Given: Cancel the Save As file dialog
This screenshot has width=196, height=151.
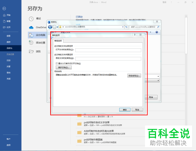Looking at the screenshot, I should coord(151,97).
